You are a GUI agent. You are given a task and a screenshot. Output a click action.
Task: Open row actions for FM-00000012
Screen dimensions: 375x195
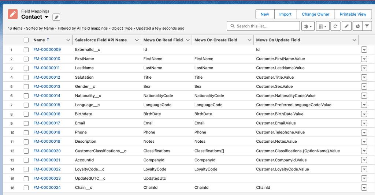(364, 78)
